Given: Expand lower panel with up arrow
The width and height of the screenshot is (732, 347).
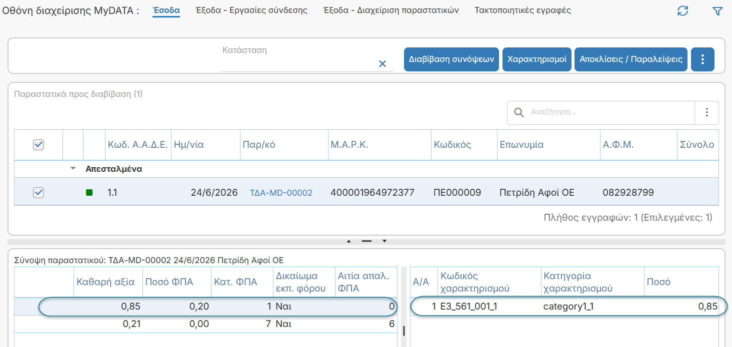Looking at the screenshot, I should click(x=349, y=241).
